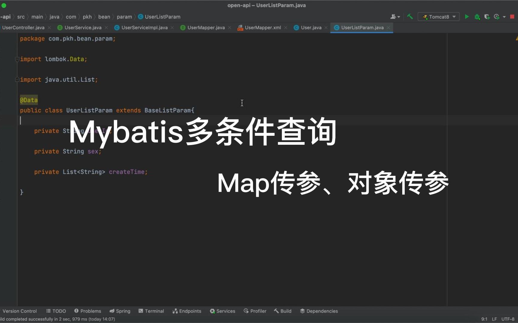Build project with hammer icon
Viewport: 518px width, 323px height.
click(x=410, y=17)
